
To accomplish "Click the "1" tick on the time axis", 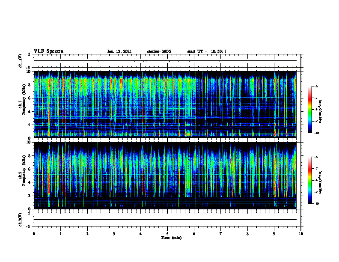I will (60, 234).
